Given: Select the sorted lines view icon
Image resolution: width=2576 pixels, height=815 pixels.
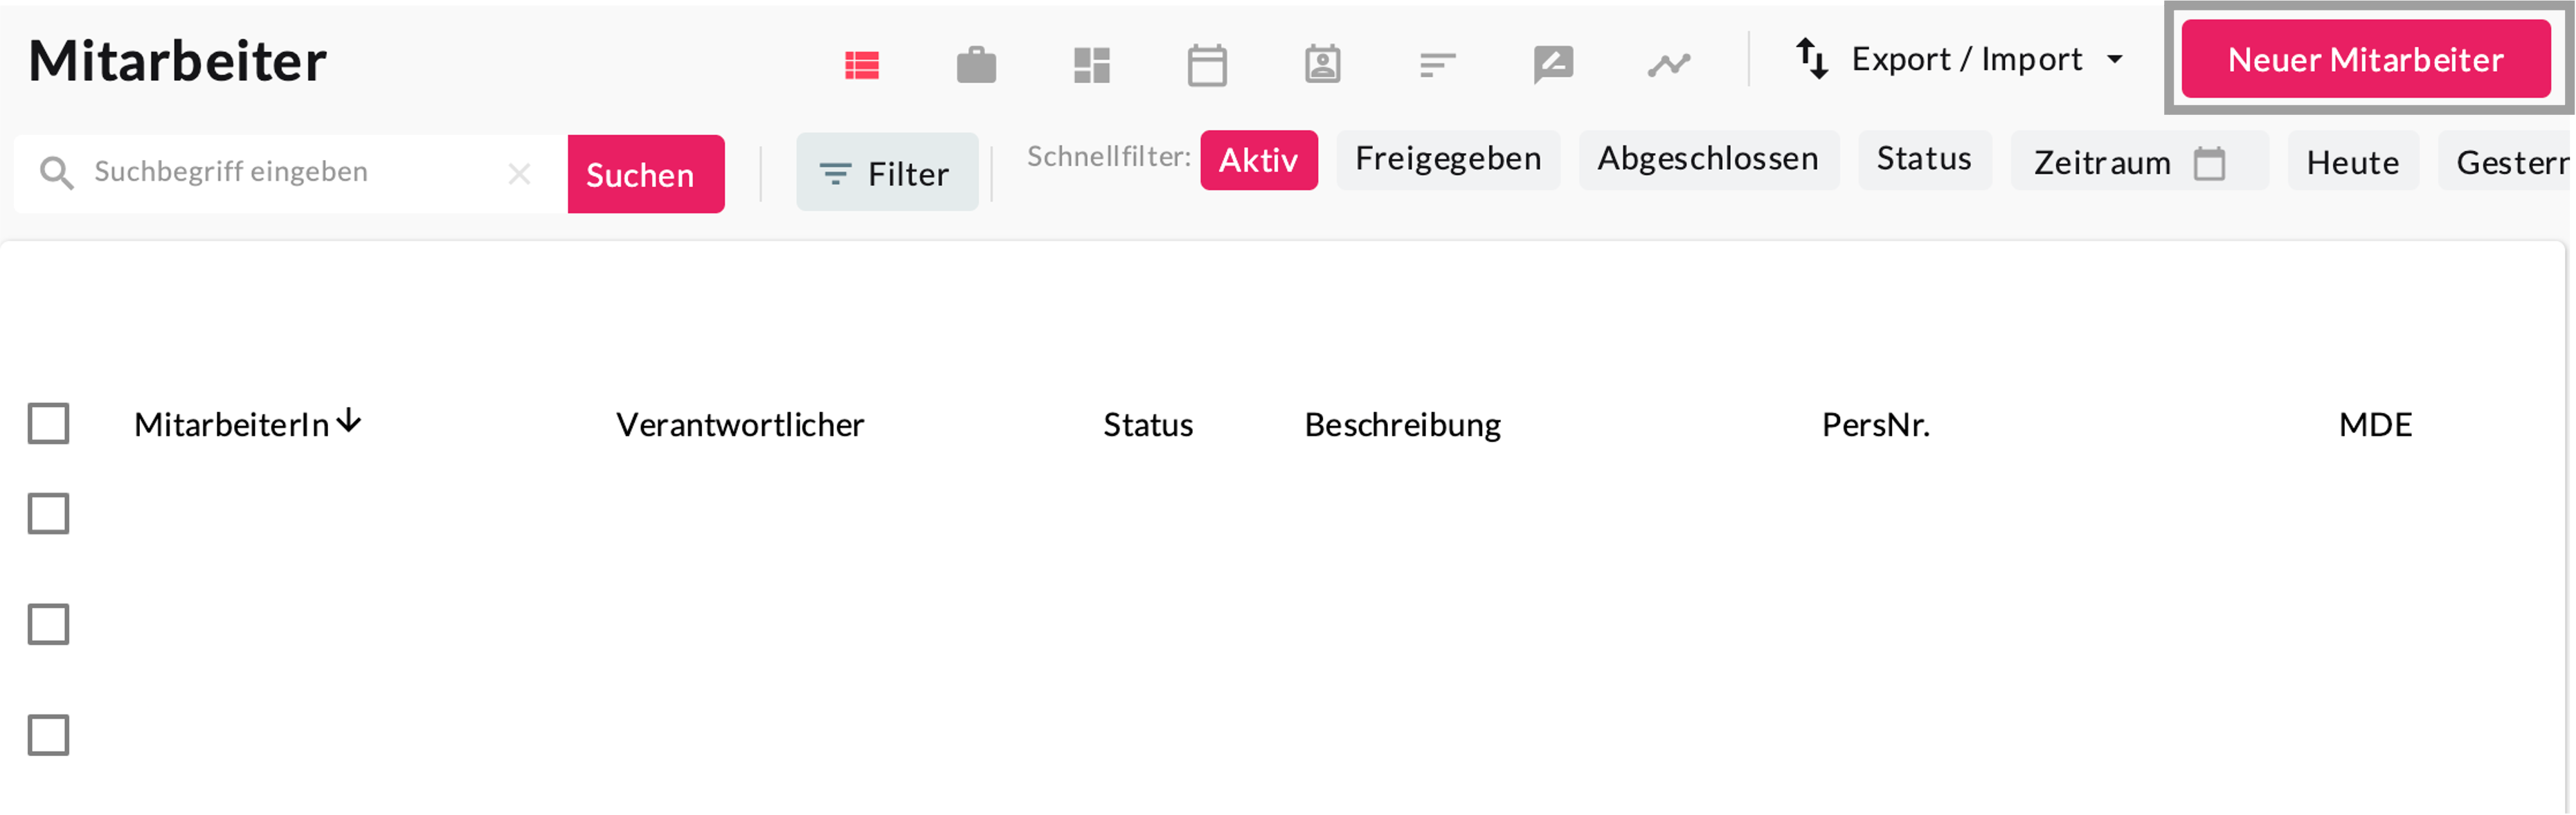Looking at the screenshot, I should coord(1437,66).
